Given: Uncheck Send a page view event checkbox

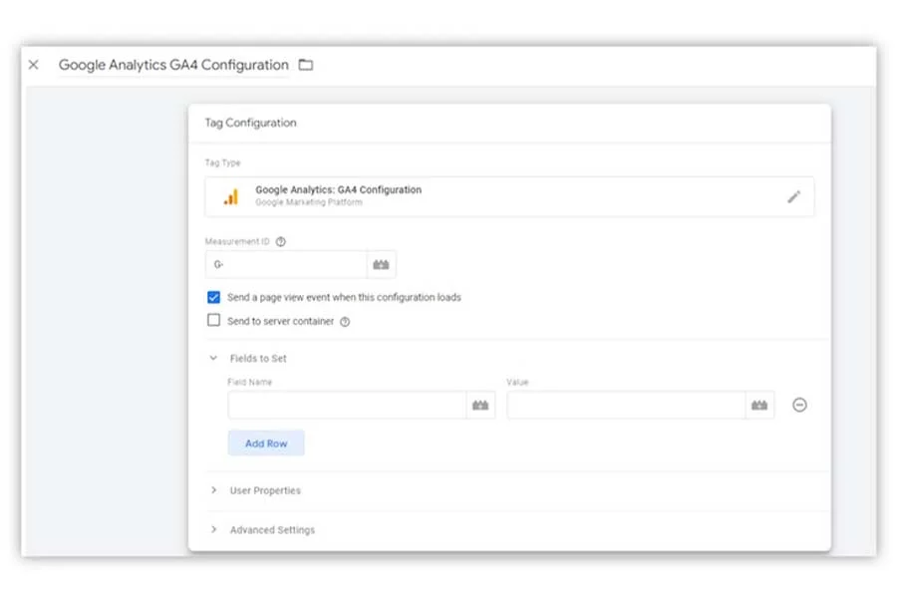Looking at the screenshot, I should click(213, 297).
